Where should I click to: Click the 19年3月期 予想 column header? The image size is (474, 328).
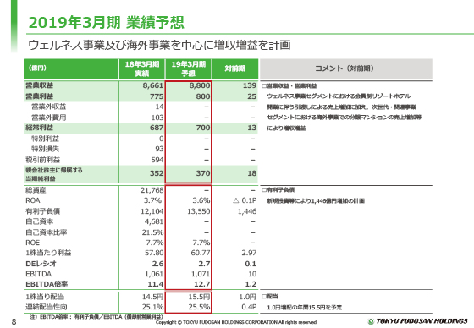[x=188, y=68]
